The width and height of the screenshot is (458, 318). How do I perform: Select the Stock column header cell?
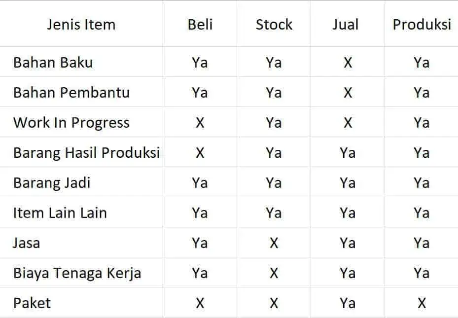(x=274, y=25)
